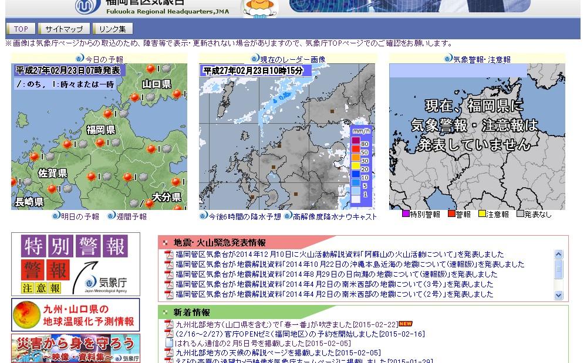Open PDF icon for Mt. Aso volcanic activity document
Screen dimensions: 587x363
click(168, 255)
